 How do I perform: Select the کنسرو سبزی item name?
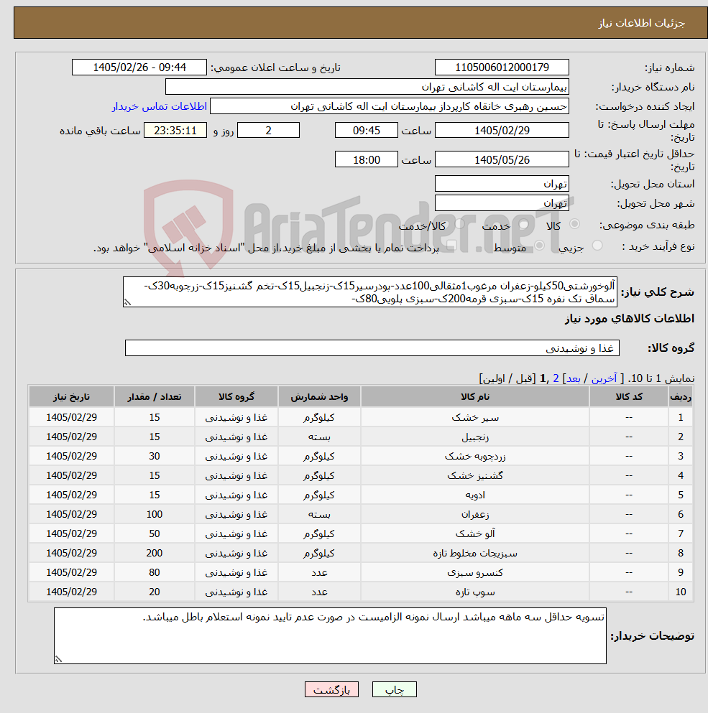click(x=475, y=572)
